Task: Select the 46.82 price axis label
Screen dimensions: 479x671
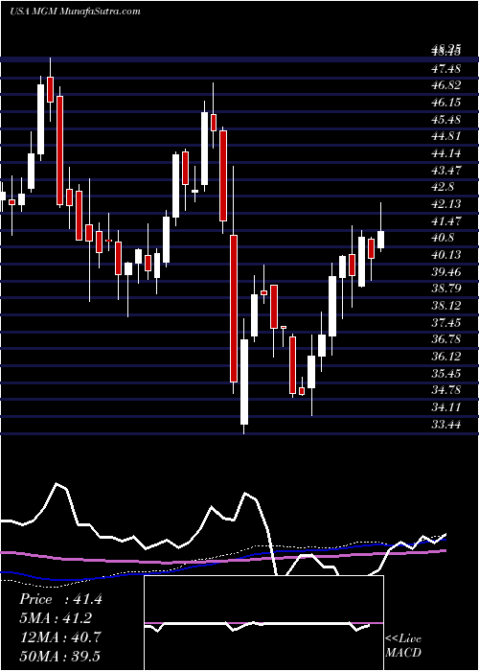Action: pyautogui.click(x=445, y=85)
